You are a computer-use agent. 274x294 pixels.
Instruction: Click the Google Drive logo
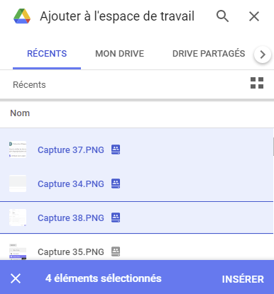pos(22,16)
